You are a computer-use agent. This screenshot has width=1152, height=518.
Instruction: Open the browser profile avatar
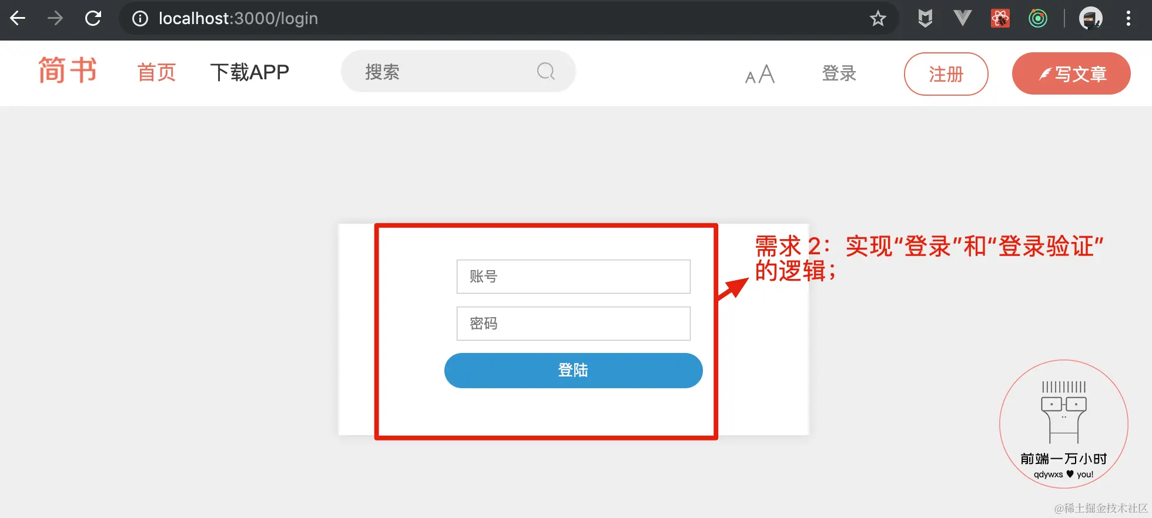(x=1091, y=18)
